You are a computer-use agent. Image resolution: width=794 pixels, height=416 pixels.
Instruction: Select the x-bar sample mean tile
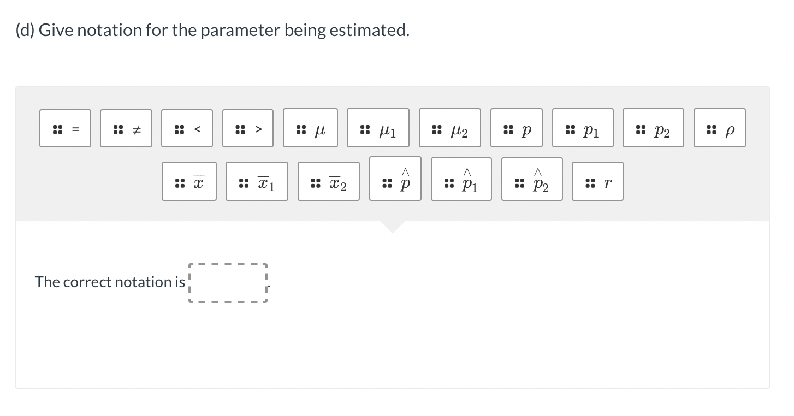click(189, 181)
